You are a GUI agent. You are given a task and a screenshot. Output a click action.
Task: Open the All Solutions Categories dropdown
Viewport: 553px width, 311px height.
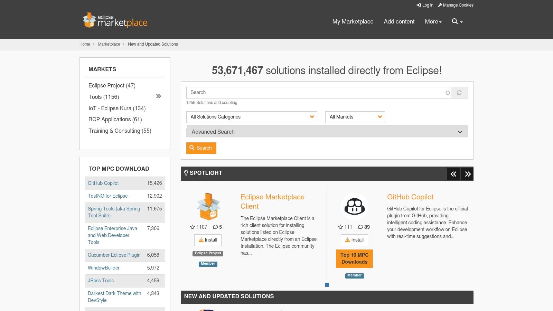(x=251, y=117)
